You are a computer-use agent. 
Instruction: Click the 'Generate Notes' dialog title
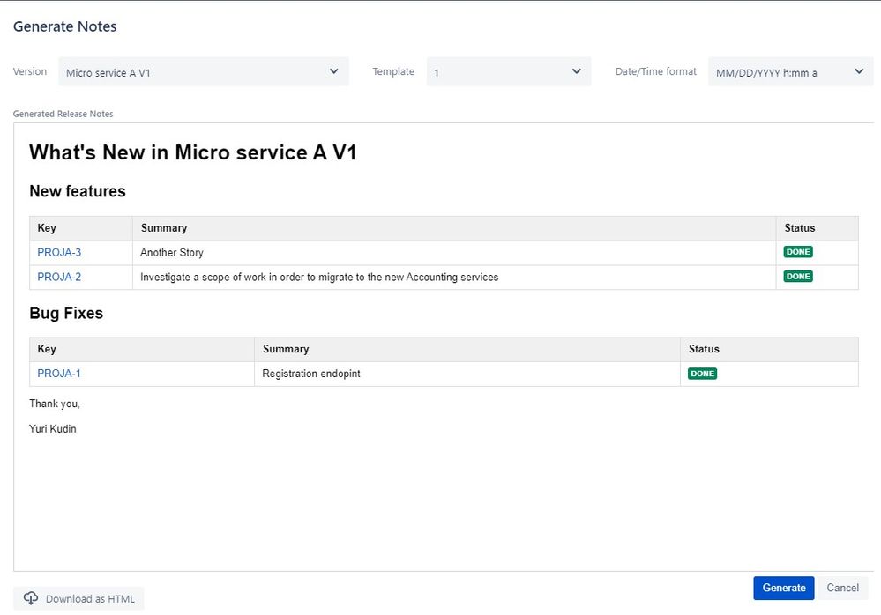(x=64, y=26)
